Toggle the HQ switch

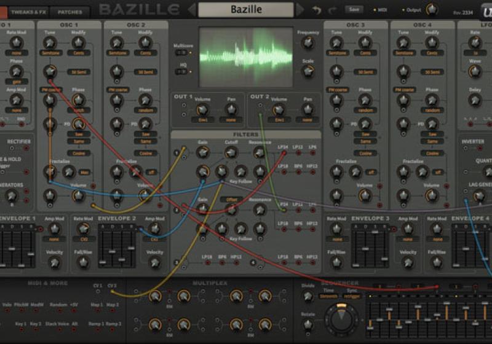point(181,71)
